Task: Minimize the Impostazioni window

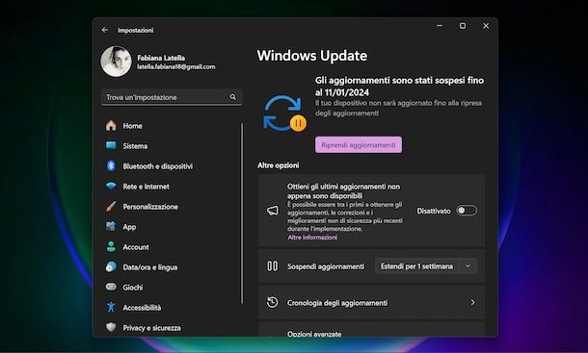Action: click(x=440, y=26)
